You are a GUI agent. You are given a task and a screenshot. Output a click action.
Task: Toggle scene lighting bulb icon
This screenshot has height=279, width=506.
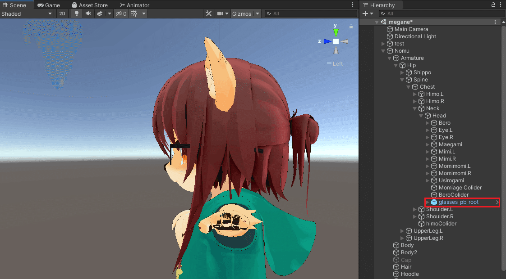click(x=77, y=13)
